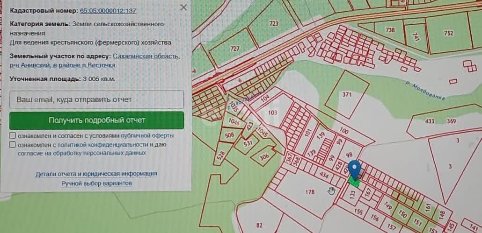The width and height of the screenshot is (482, 233).
Task: Select parcel 167 on the map
Action: click(368, 192)
